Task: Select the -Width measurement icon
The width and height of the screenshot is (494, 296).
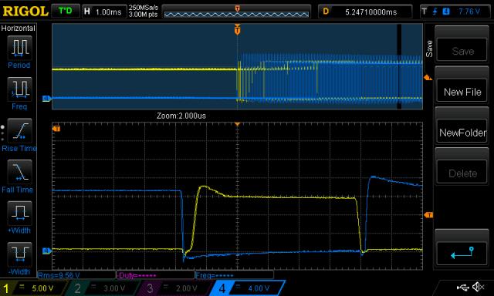Action: (19, 254)
